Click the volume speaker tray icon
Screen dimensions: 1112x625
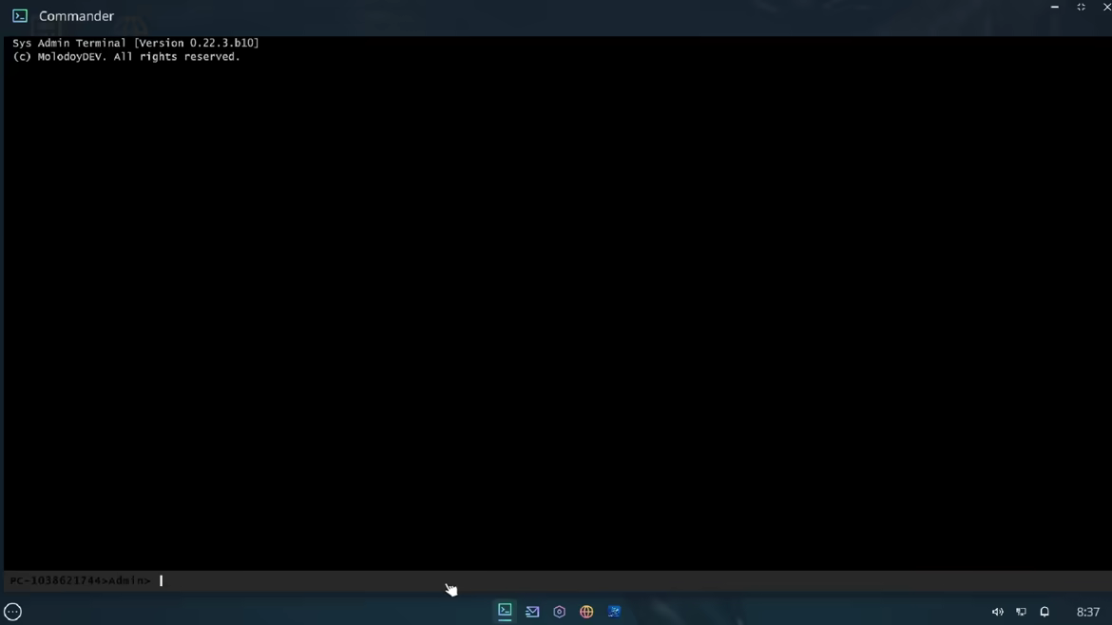tap(997, 612)
